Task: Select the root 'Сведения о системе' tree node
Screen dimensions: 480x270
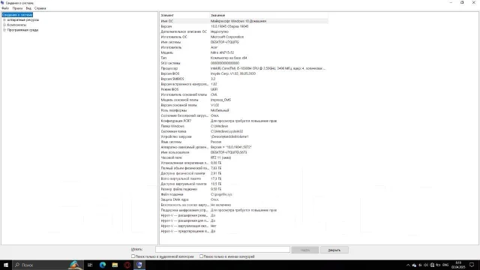Action: (17, 15)
